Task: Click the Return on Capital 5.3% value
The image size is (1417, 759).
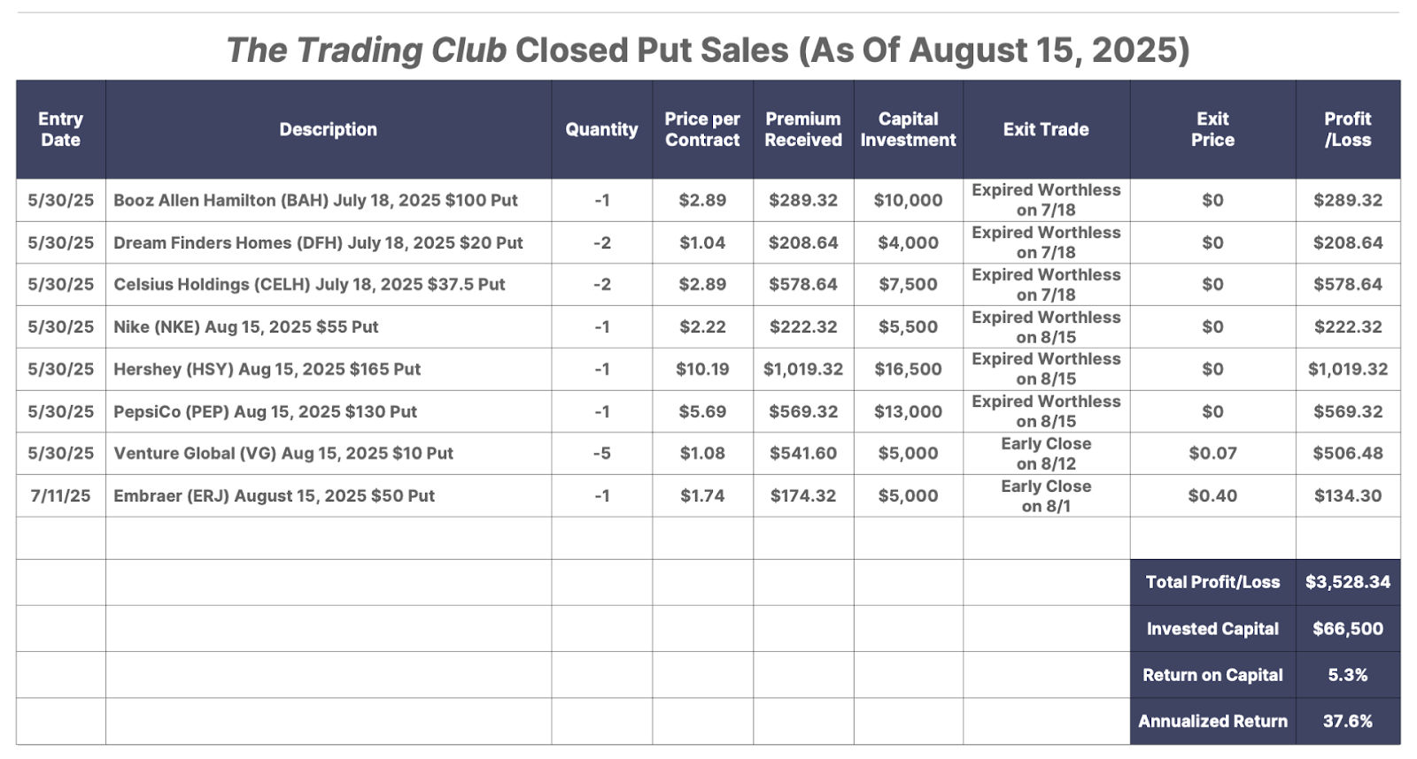Action: coord(1348,675)
